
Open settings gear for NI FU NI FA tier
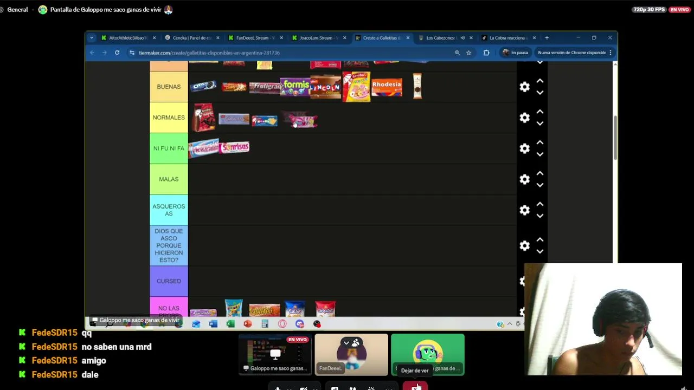[524, 148]
